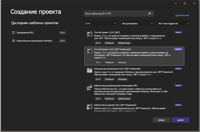Click C++ tag next to Приложение MFC
200x132 pixels.
tap(62, 33)
